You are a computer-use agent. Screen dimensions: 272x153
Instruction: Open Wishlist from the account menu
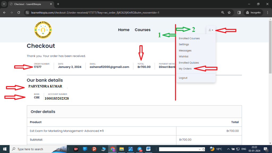click(184, 57)
